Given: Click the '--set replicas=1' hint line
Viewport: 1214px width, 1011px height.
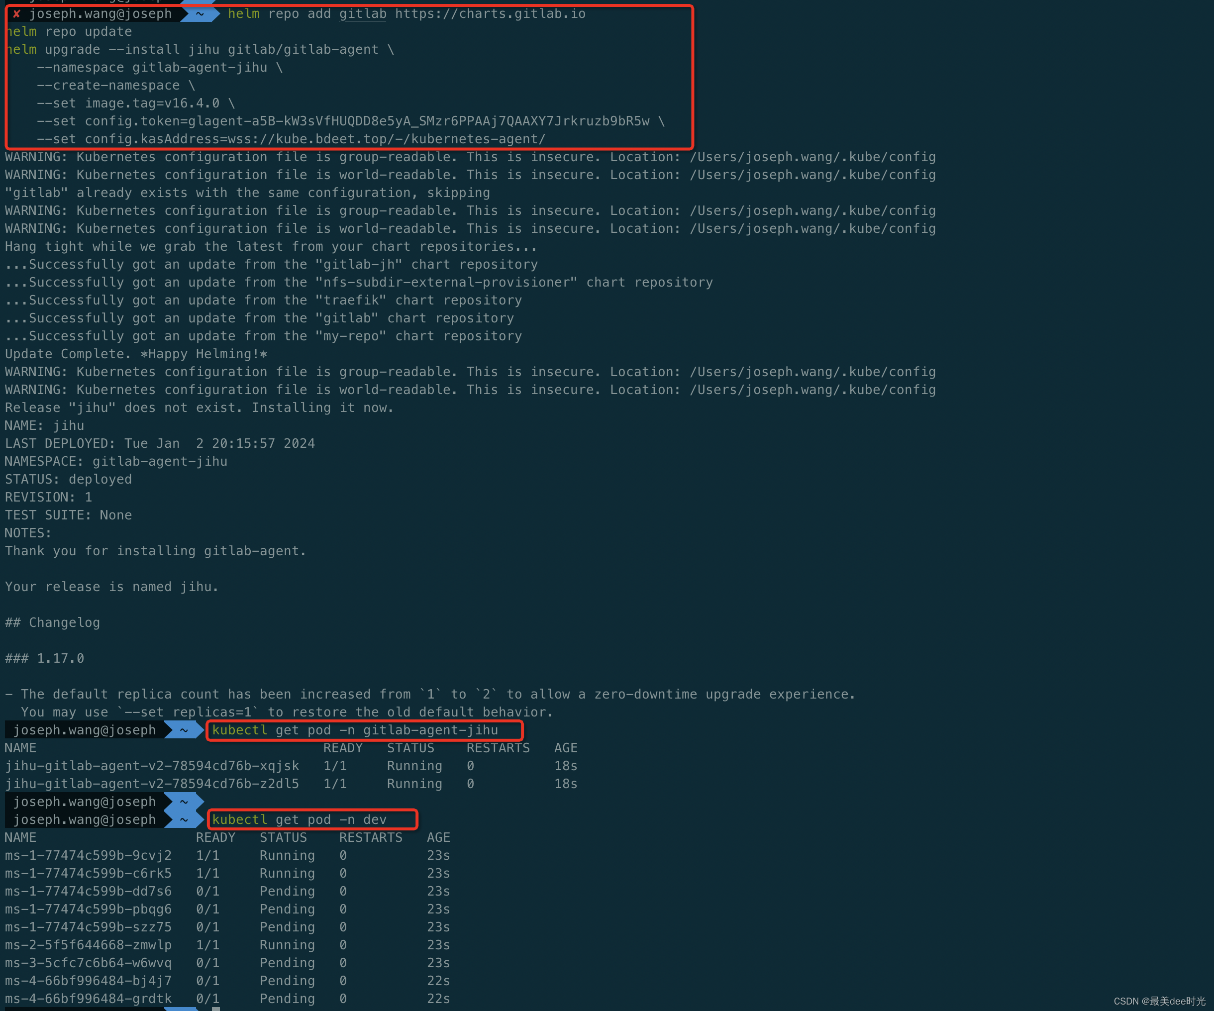Looking at the screenshot, I should pyautogui.click(x=287, y=713).
